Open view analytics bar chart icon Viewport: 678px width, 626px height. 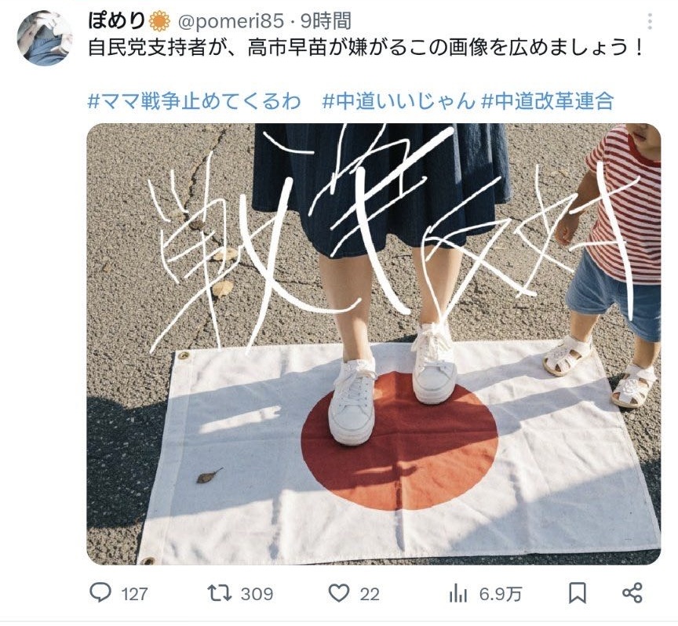[458, 593]
